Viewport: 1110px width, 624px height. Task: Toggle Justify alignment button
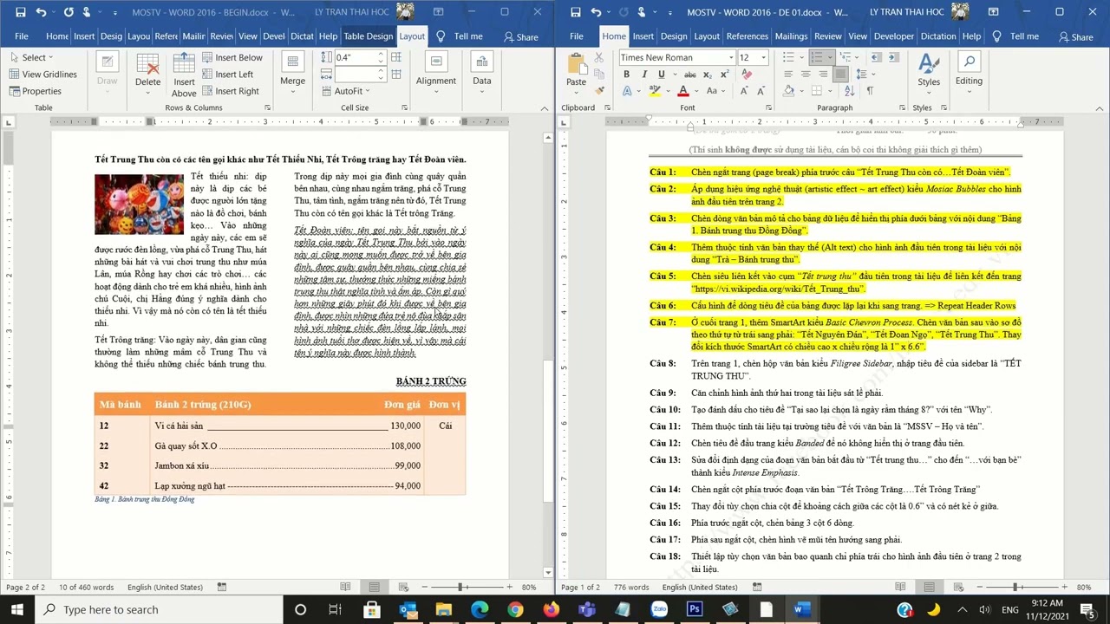(x=840, y=75)
